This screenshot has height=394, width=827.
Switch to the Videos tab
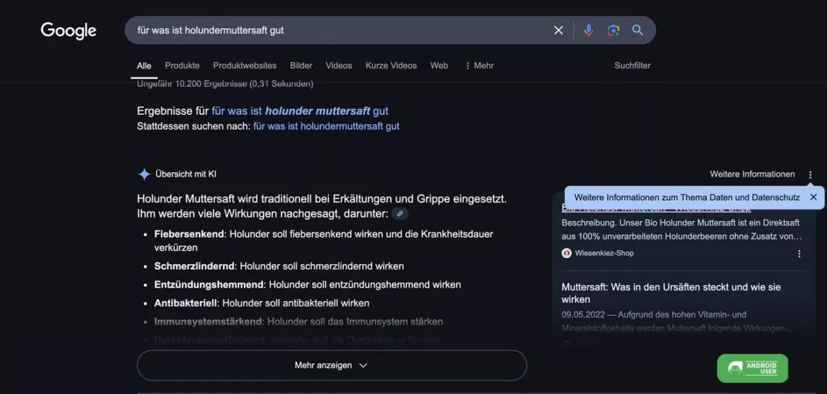(x=339, y=65)
